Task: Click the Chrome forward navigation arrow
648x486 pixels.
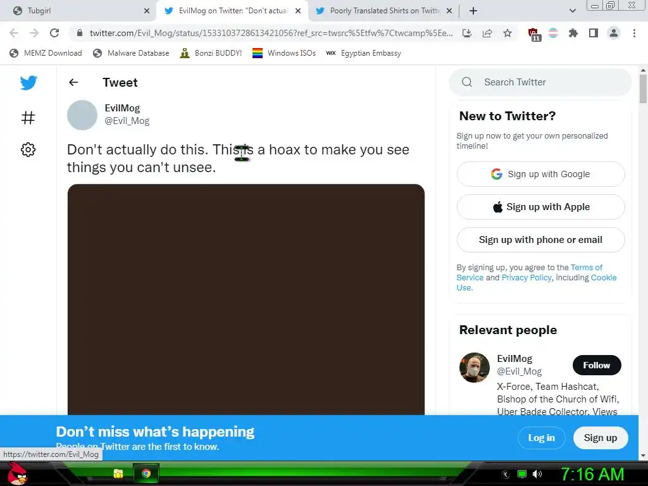Action: click(34, 33)
